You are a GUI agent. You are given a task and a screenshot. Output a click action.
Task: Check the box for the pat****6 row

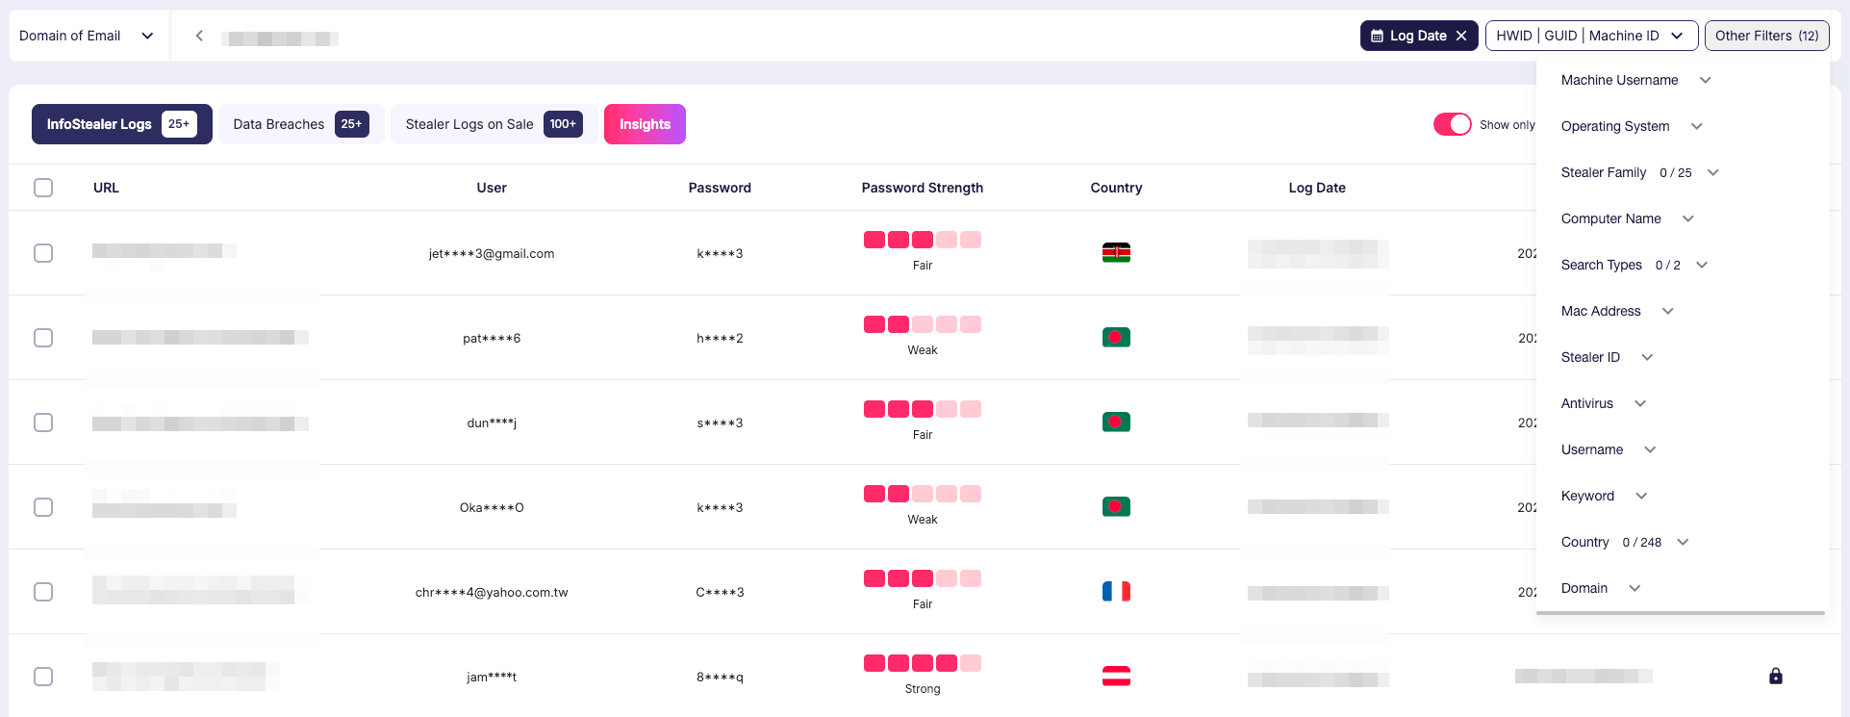tap(43, 338)
